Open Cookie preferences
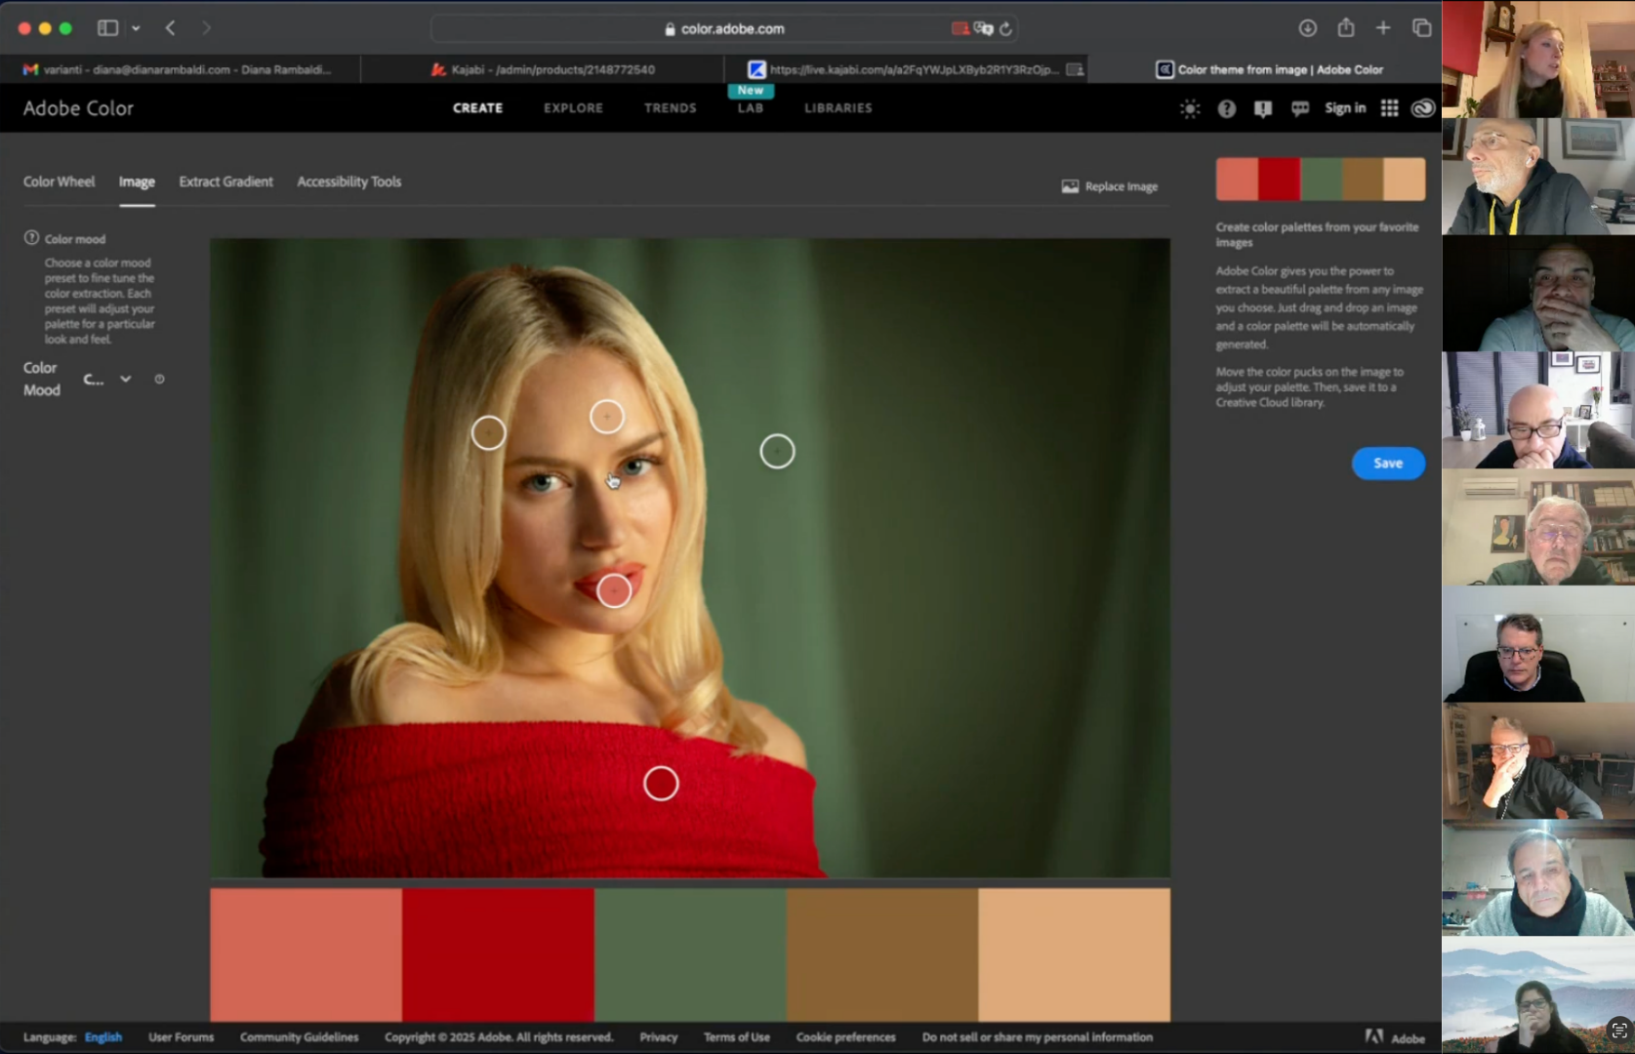 click(x=845, y=1037)
